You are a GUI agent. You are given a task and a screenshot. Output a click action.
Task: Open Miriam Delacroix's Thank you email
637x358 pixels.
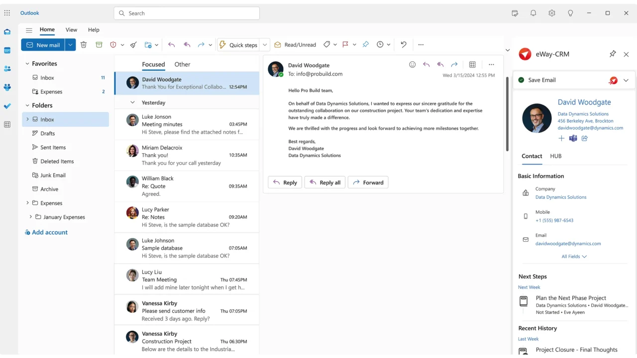187,155
